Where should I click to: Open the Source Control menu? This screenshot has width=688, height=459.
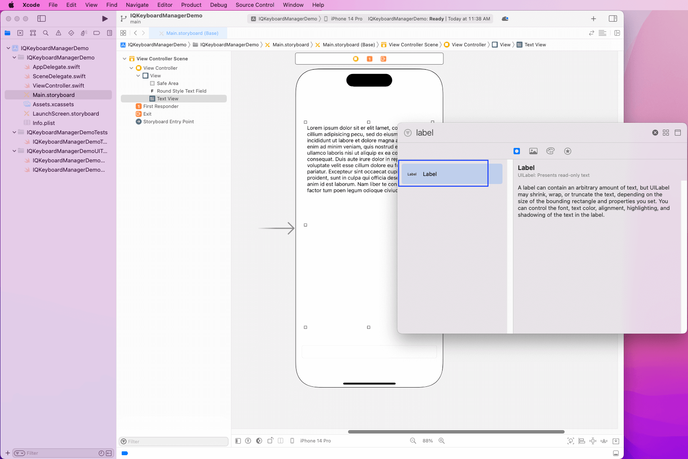(x=254, y=5)
